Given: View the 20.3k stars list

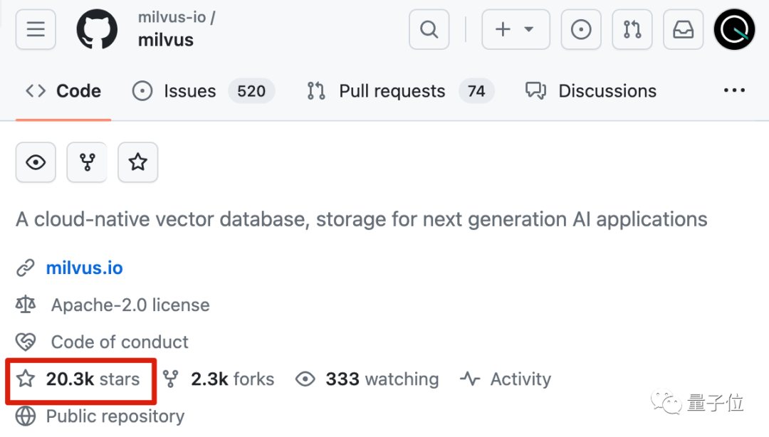Looking at the screenshot, I should tap(93, 379).
